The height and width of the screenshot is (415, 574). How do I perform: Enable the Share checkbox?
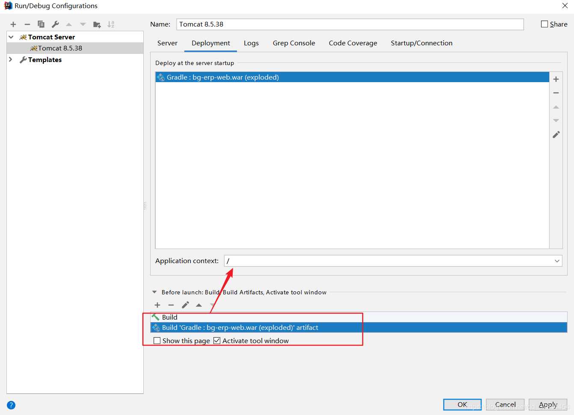click(544, 24)
